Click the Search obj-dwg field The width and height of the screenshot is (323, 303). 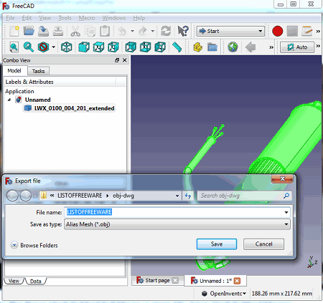[244, 196]
